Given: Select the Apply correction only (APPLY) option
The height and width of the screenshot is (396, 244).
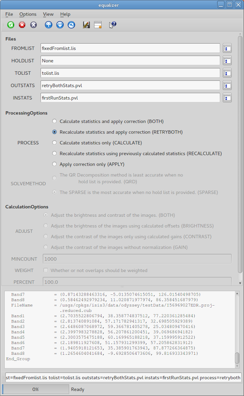Looking at the screenshot, I should (x=54, y=164).
